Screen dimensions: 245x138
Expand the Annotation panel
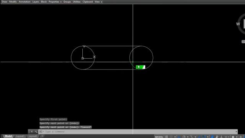pyautogui.click(x=24, y=2)
